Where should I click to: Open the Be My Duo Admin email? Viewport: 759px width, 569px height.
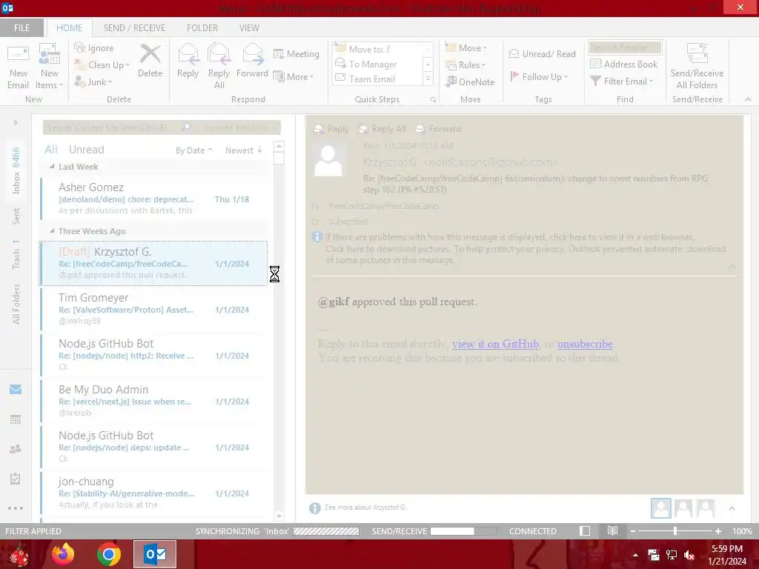tap(154, 400)
